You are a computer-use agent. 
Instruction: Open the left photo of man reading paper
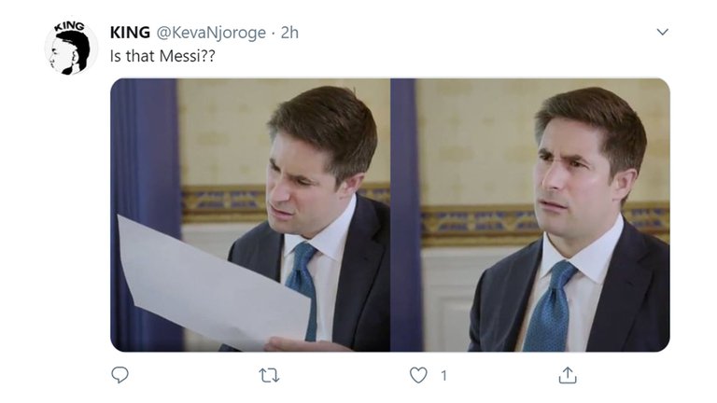250,215
